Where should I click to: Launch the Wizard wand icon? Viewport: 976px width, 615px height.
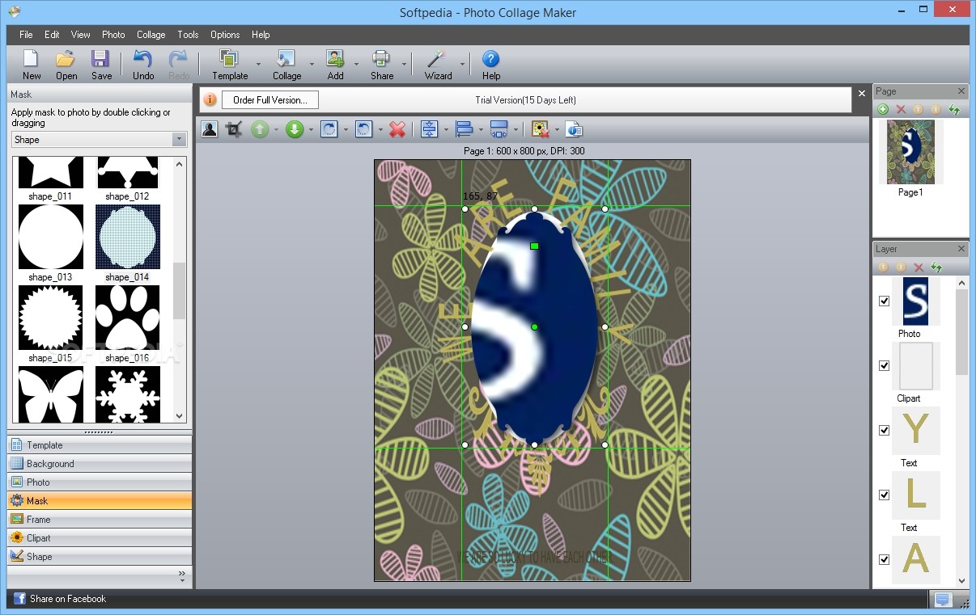(x=437, y=59)
